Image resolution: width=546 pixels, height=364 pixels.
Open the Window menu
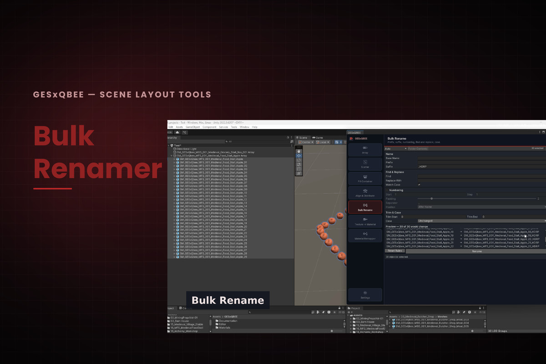pos(244,127)
